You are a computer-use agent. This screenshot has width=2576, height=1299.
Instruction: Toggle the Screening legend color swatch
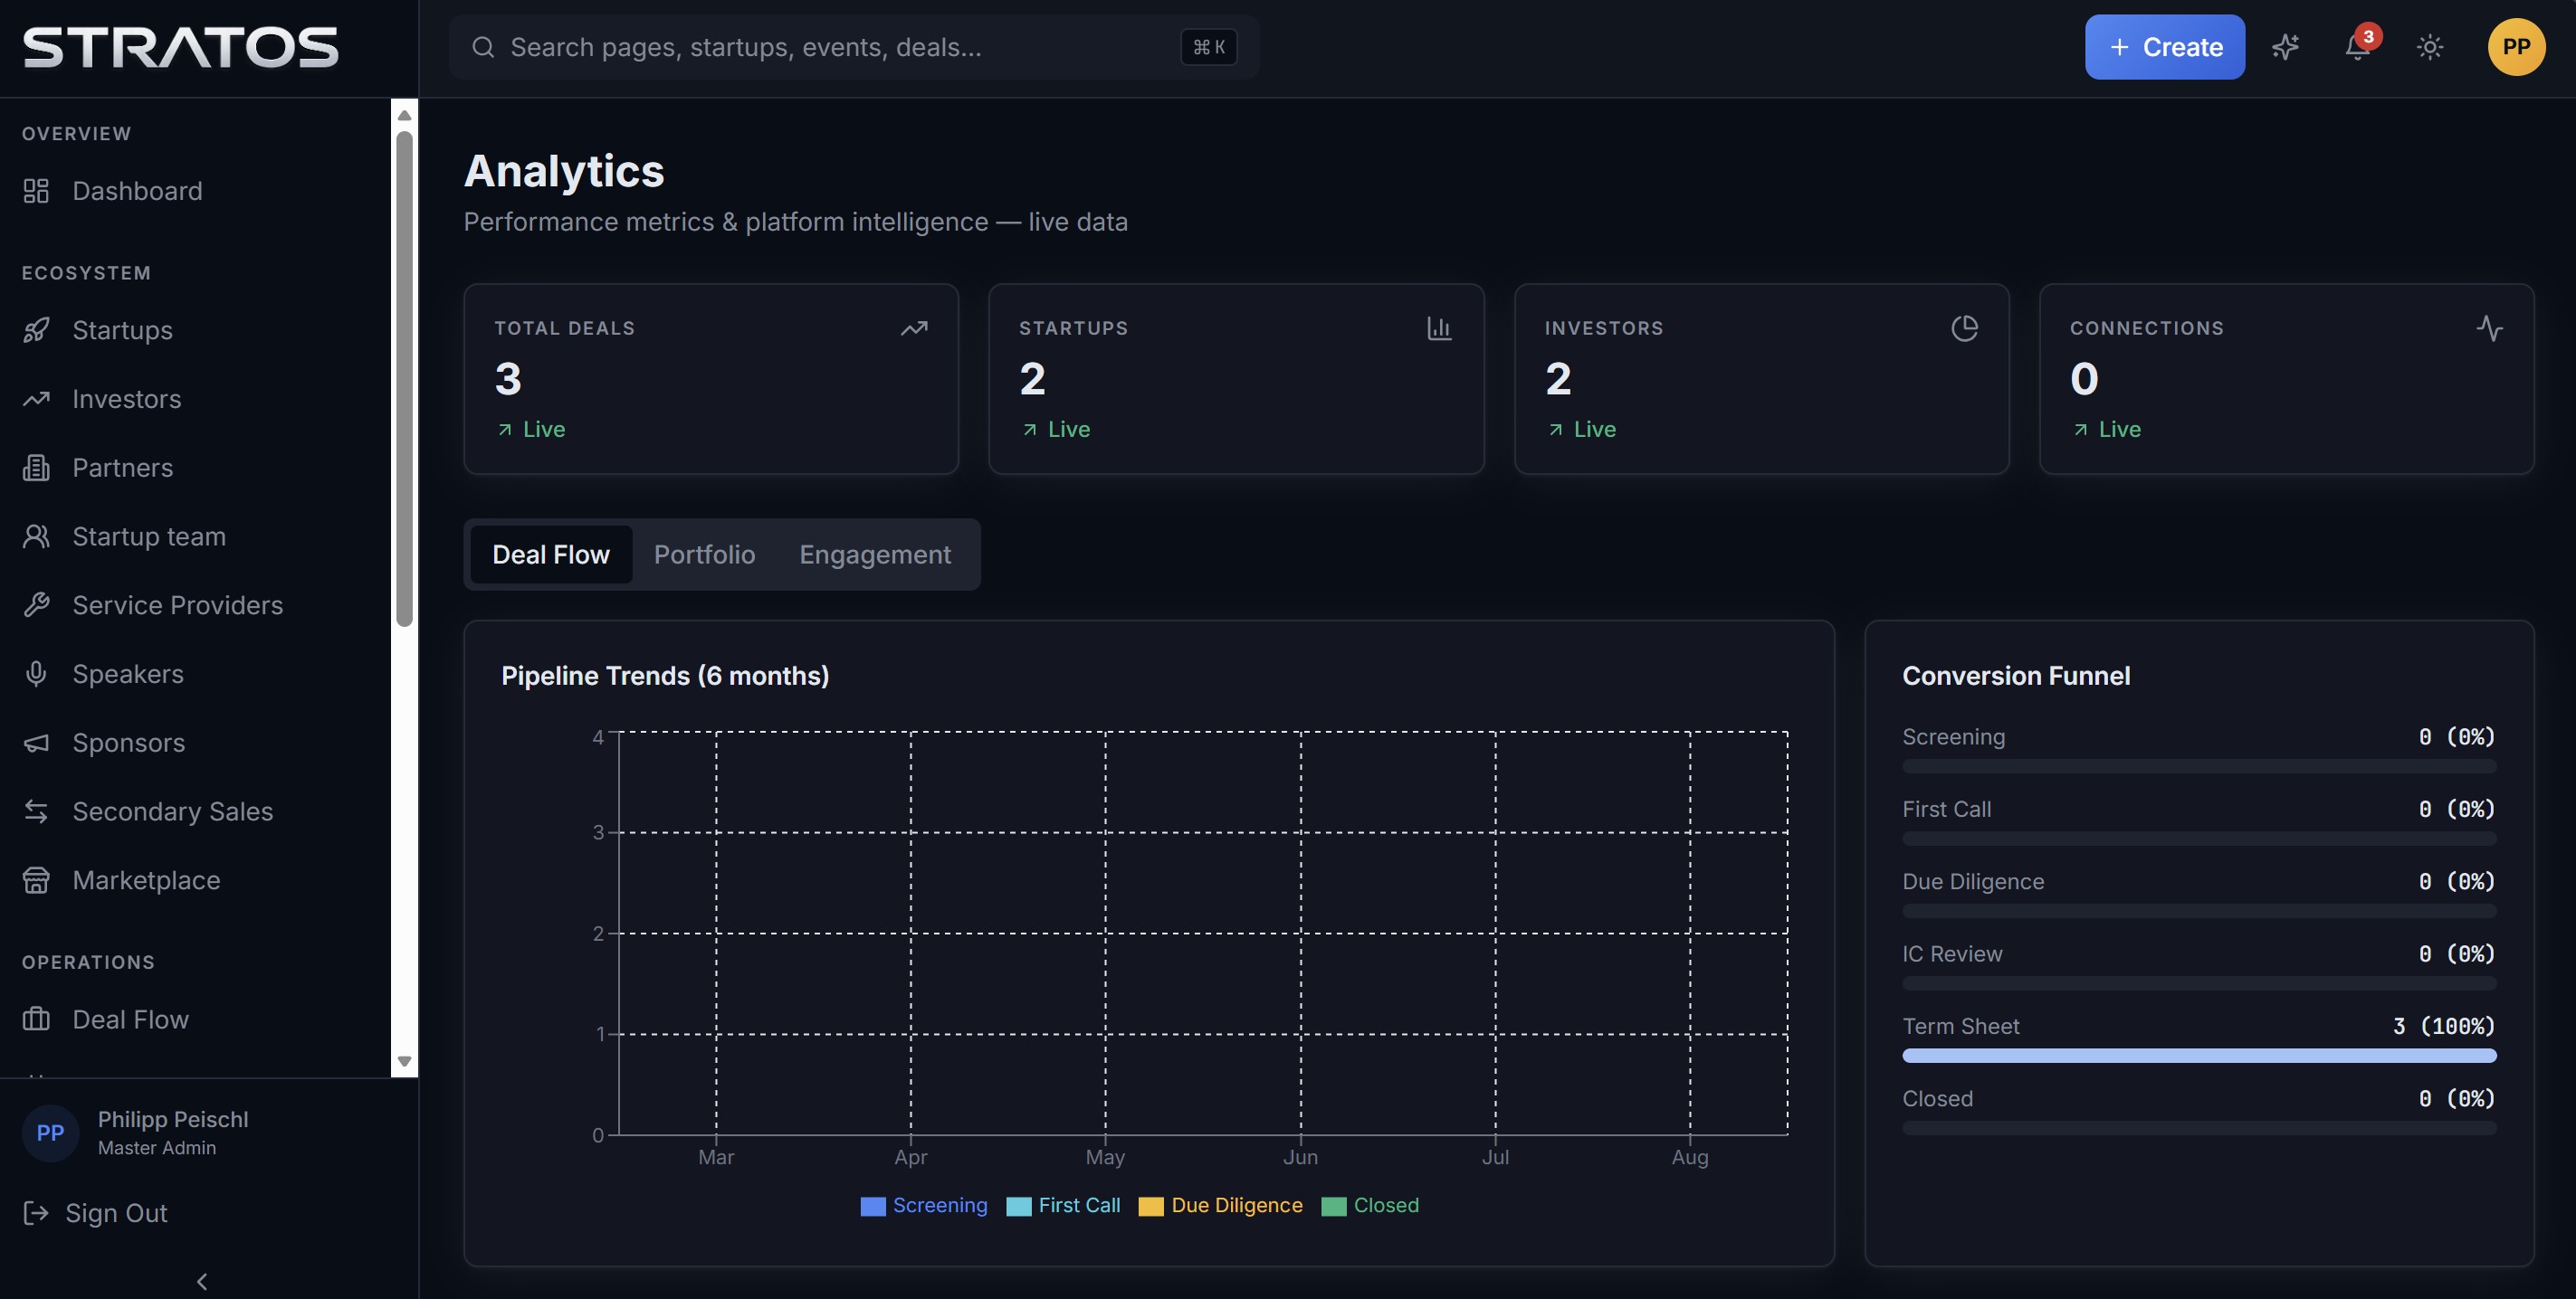[x=873, y=1206]
